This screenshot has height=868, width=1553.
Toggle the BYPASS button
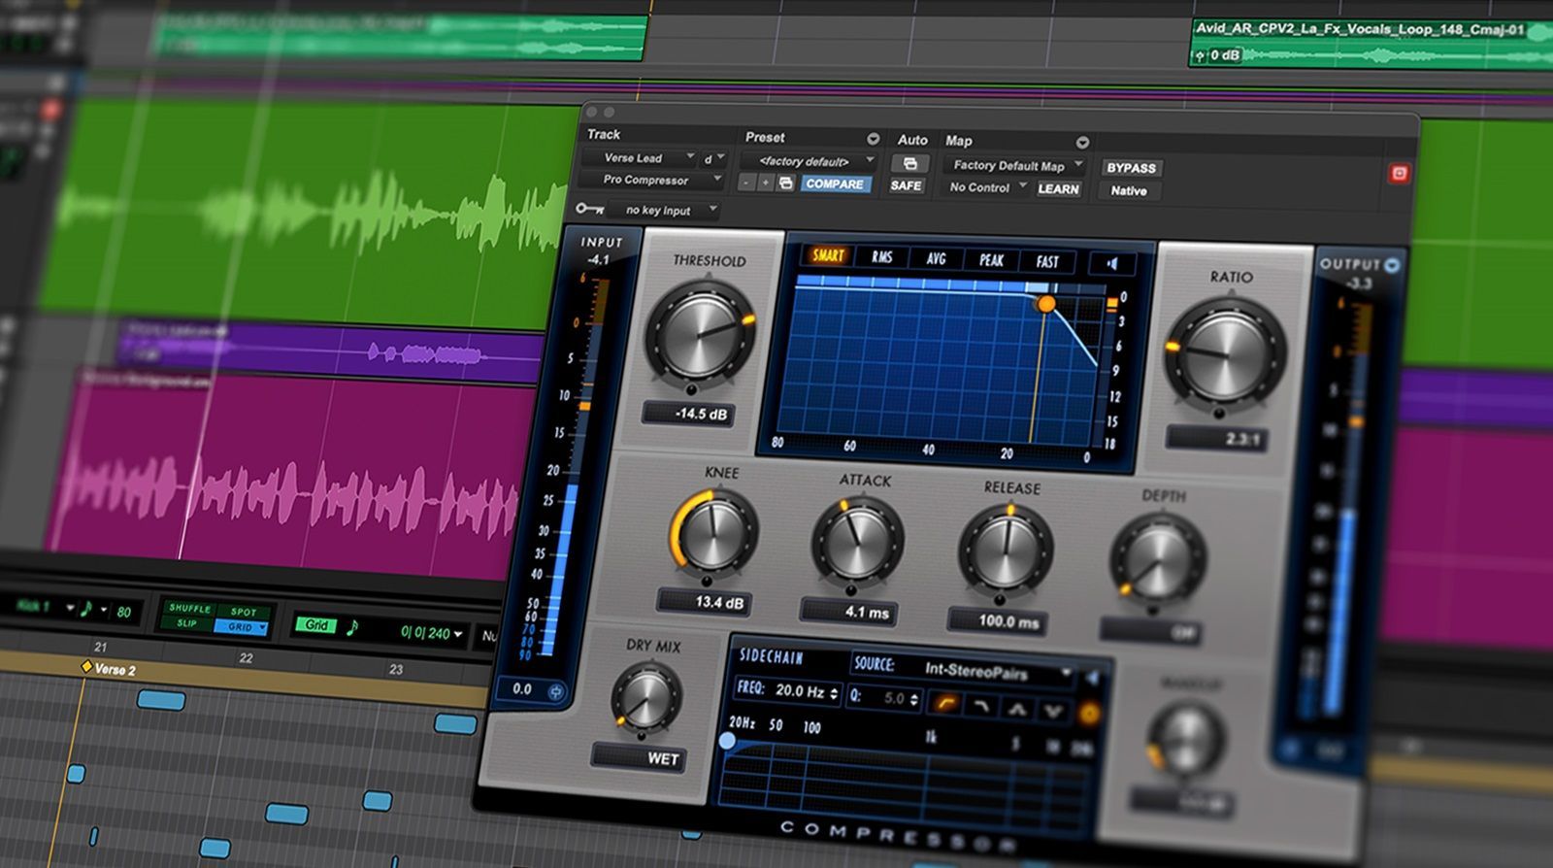(1131, 168)
